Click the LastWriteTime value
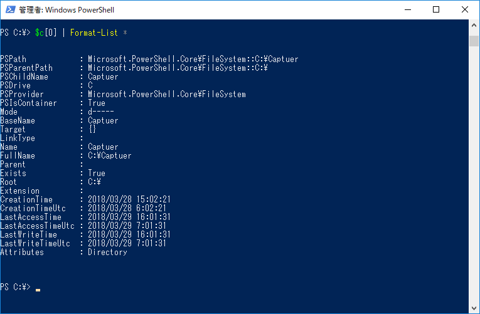The width and height of the screenshot is (480, 314). [129, 234]
